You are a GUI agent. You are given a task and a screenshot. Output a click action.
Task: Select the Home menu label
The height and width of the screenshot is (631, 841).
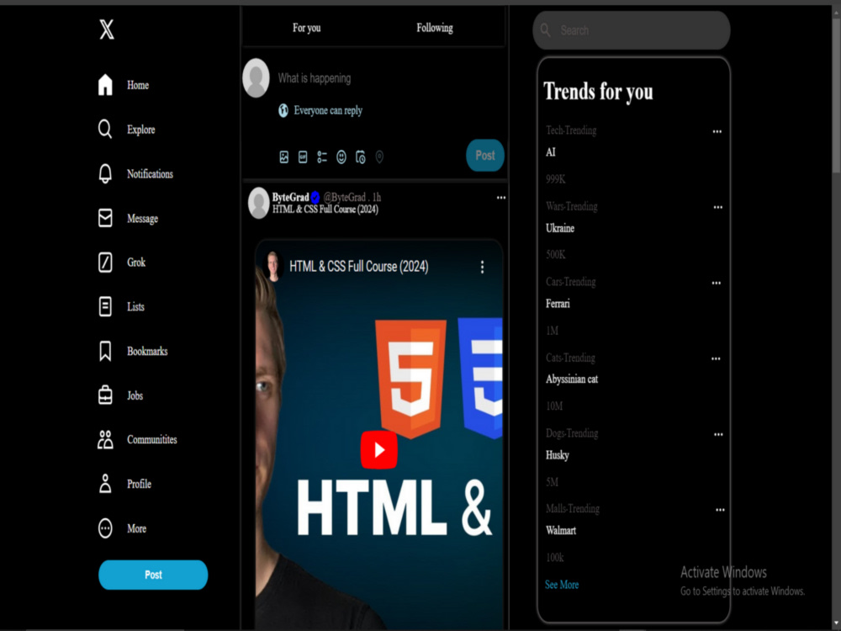(138, 85)
